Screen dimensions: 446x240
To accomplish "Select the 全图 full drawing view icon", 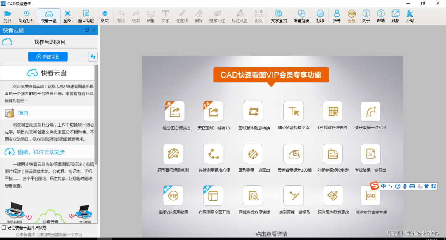I will (67, 16).
